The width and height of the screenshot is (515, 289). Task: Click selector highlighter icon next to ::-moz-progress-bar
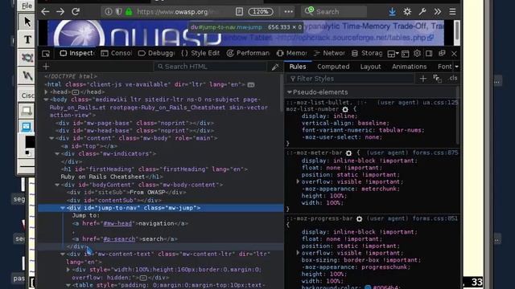(x=360, y=218)
